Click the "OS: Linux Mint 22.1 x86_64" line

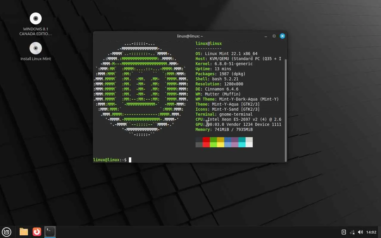pyautogui.click(x=227, y=54)
